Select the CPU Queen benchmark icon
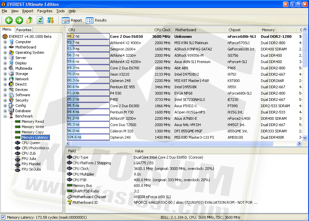The width and height of the screenshot is (309, 221). click(x=18, y=143)
